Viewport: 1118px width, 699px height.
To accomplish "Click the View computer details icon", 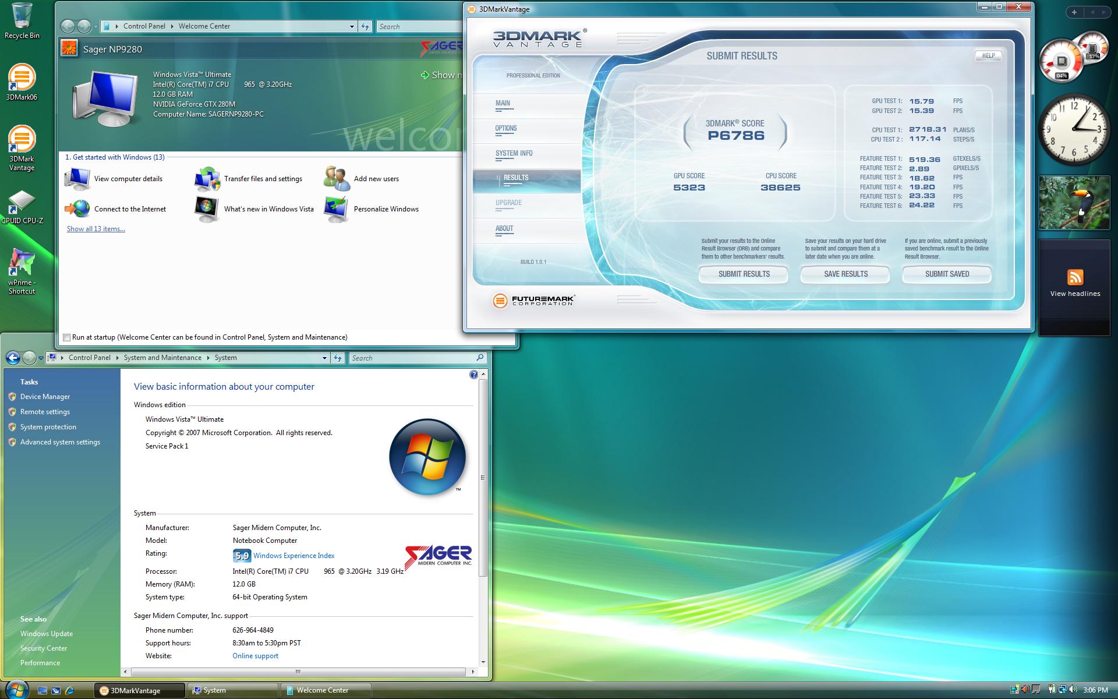I will 77,179.
